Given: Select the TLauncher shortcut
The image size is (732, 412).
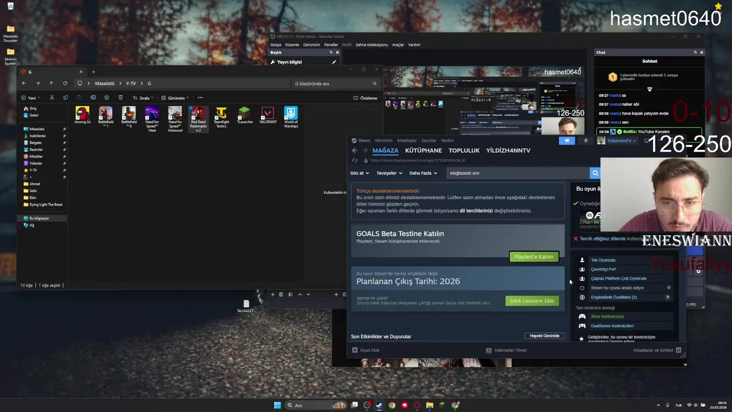Looking at the screenshot, I should pos(245,115).
